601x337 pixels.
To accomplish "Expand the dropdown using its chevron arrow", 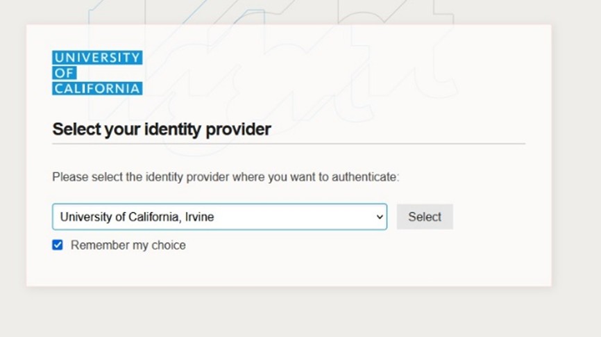I will coord(380,217).
